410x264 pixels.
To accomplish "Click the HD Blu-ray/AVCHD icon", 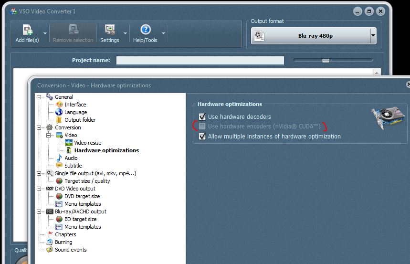I will pyautogui.click(x=50, y=211).
